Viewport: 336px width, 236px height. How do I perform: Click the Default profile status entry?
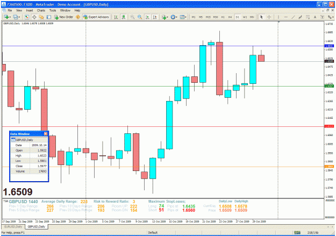point(153,233)
